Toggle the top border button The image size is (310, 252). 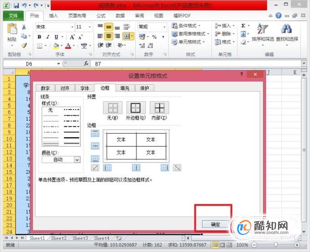click(x=95, y=133)
